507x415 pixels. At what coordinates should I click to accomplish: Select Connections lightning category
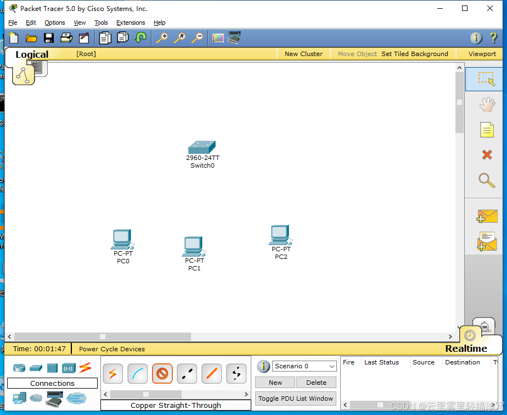coord(86,367)
